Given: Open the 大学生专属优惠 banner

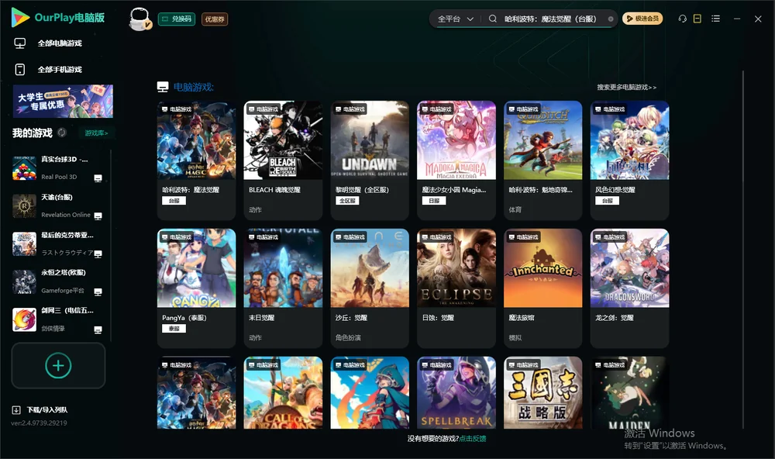Looking at the screenshot, I should click(x=63, y=102).
